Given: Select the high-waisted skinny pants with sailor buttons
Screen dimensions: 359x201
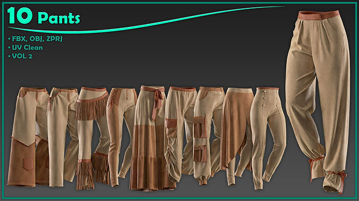Looking at the screenshot, I should tap(268, 138).
